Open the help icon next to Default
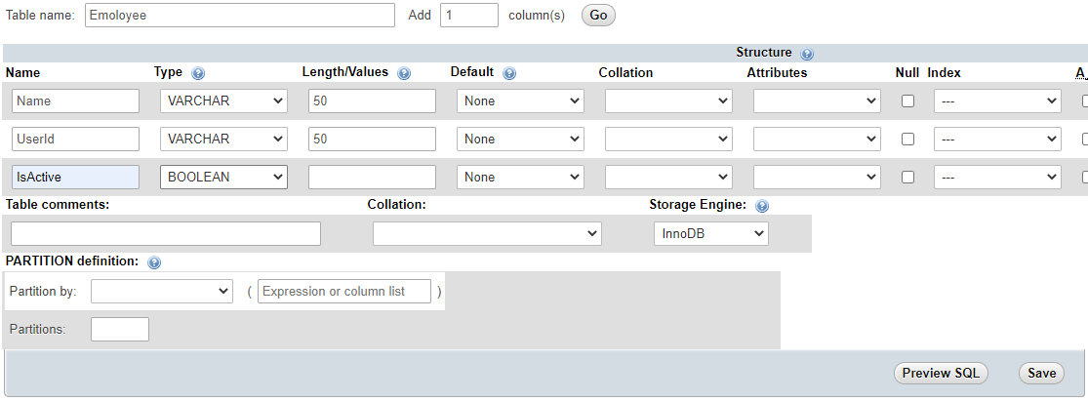Image resolution: width=1088 pixels, height=401 pixels. coord(509,73)
